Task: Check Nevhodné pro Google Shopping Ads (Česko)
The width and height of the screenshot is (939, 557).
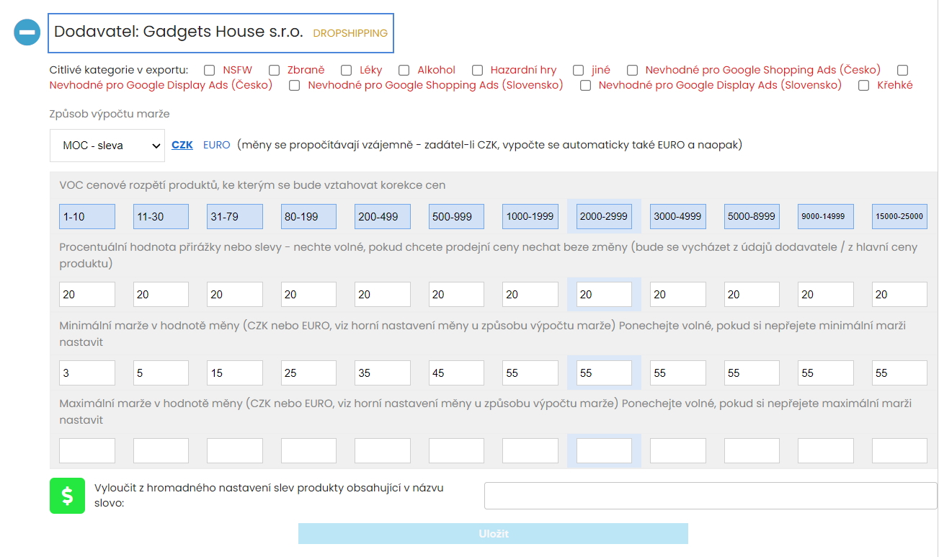Action: pos(632,70)
